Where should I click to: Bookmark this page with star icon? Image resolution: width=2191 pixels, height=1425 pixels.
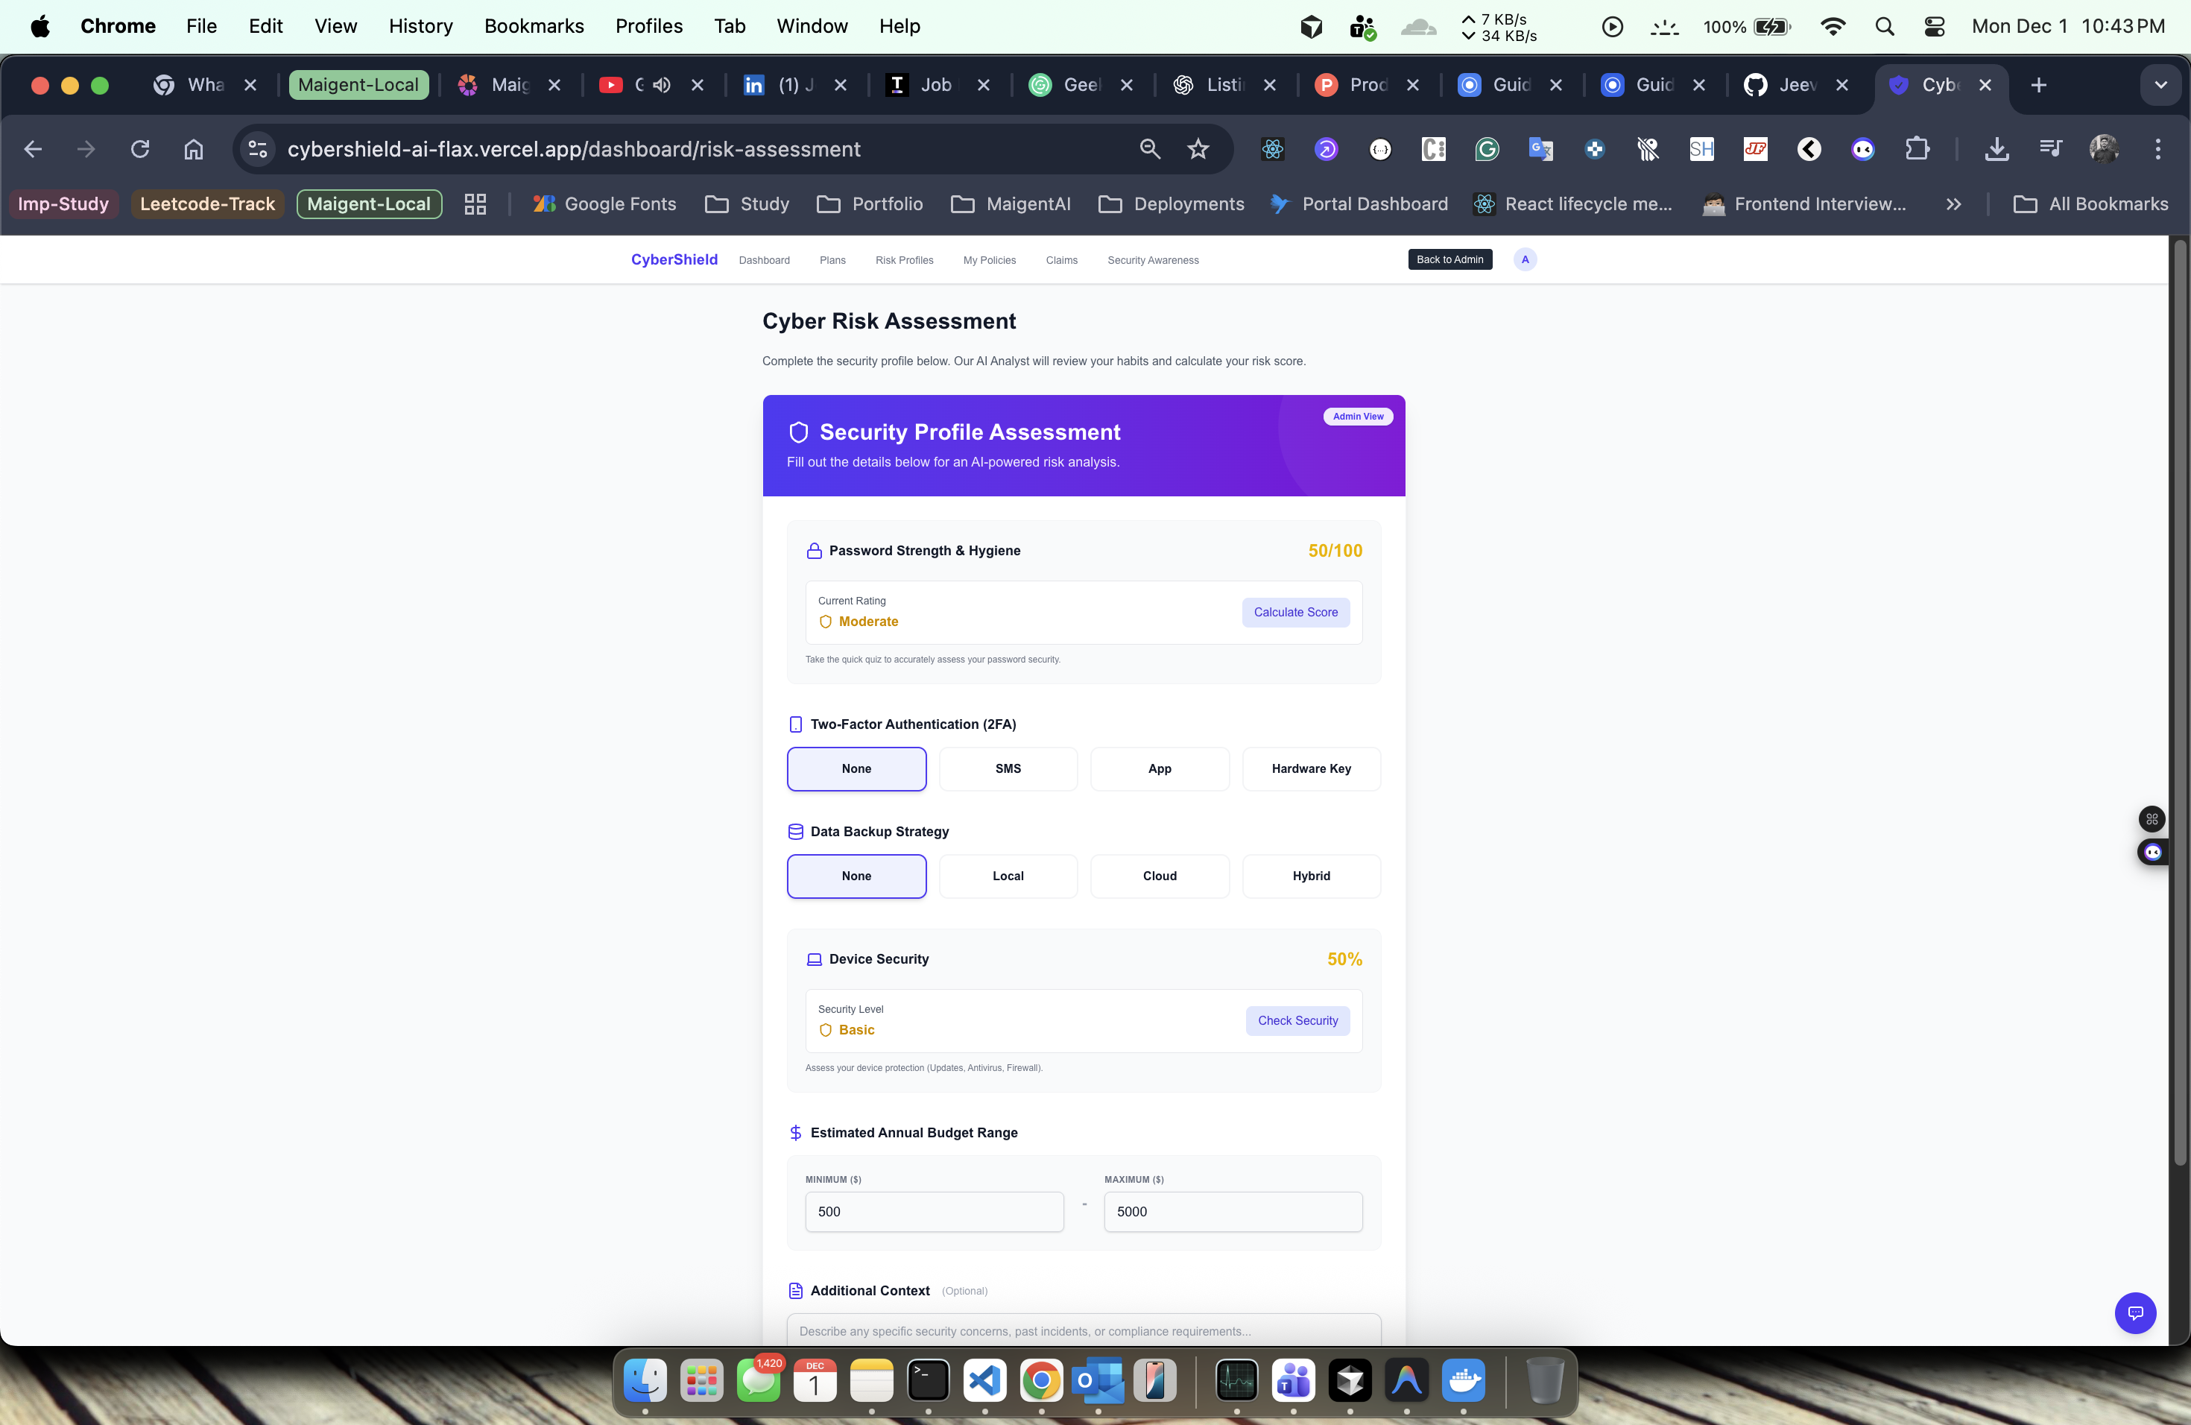pyautogui.click(x=1197, y=149)
